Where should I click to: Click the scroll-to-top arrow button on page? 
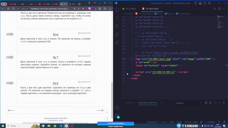tap(108, 119)
